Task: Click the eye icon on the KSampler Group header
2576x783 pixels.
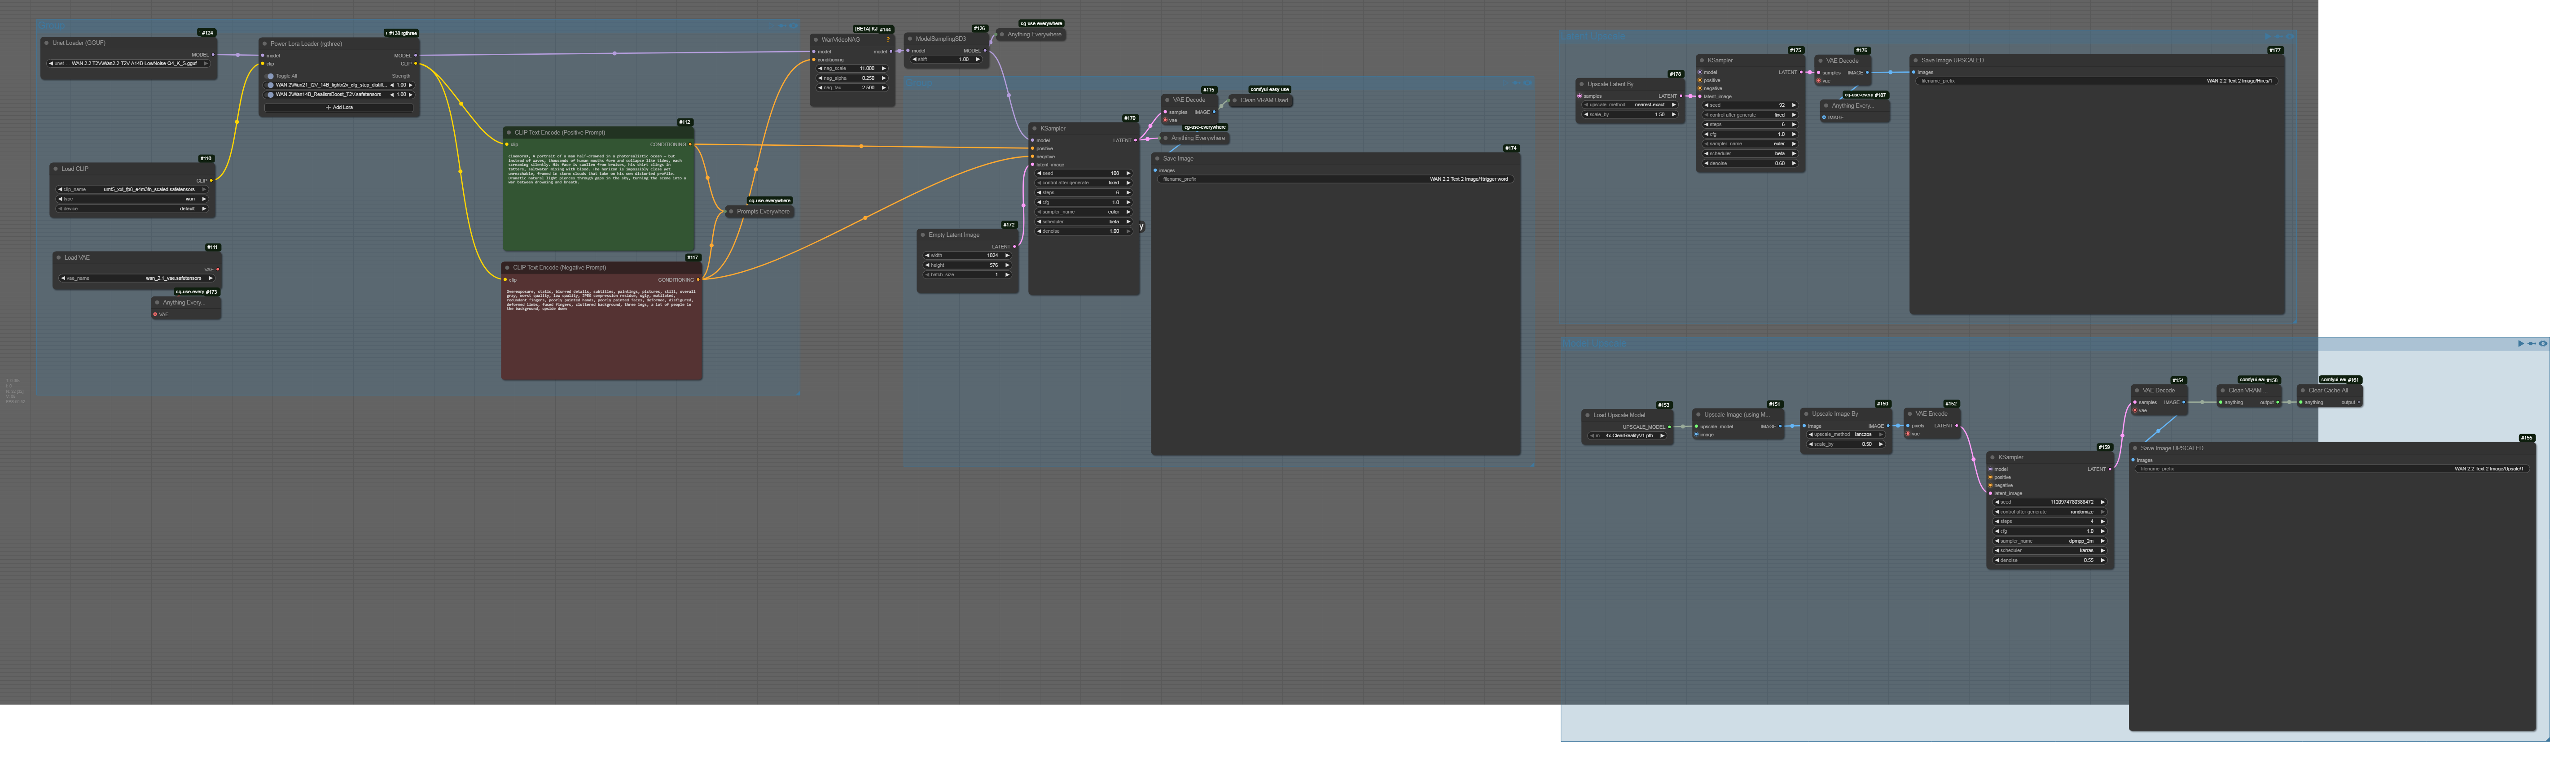Action: (x=1527, y=83)
